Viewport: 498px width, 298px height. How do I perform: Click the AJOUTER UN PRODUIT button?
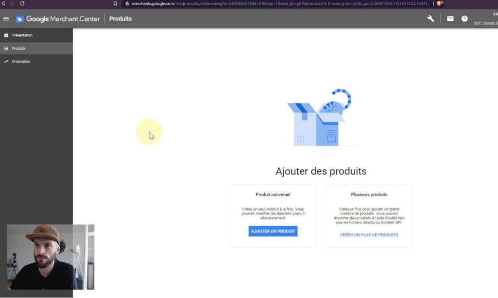(x=273, y=231)
